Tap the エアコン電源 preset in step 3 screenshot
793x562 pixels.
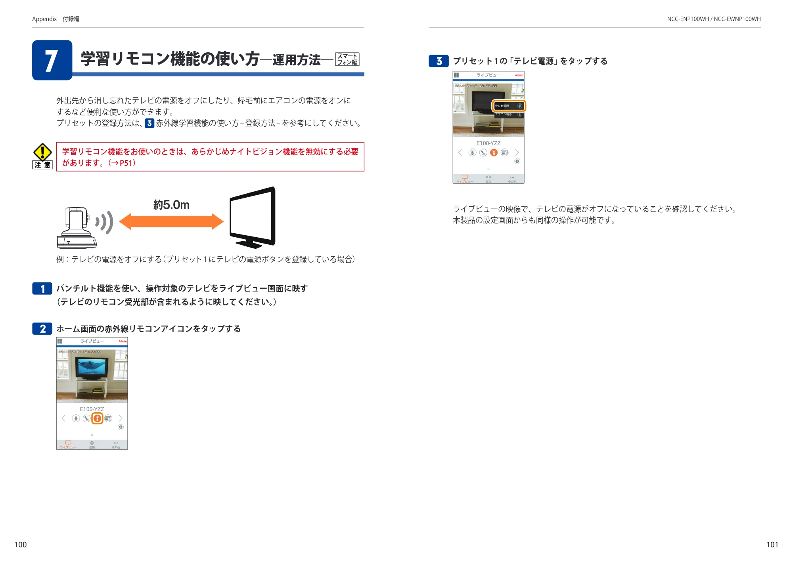pyautogui.click(x=509, y=114)
